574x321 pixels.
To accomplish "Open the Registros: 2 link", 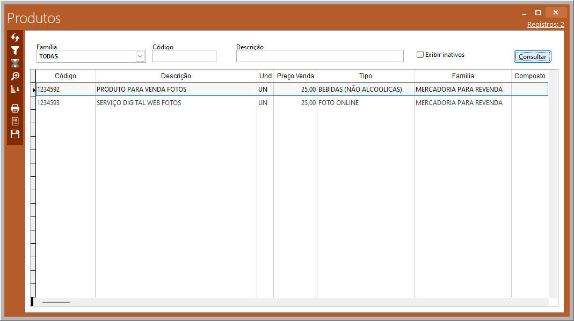I will click(546, 25).
